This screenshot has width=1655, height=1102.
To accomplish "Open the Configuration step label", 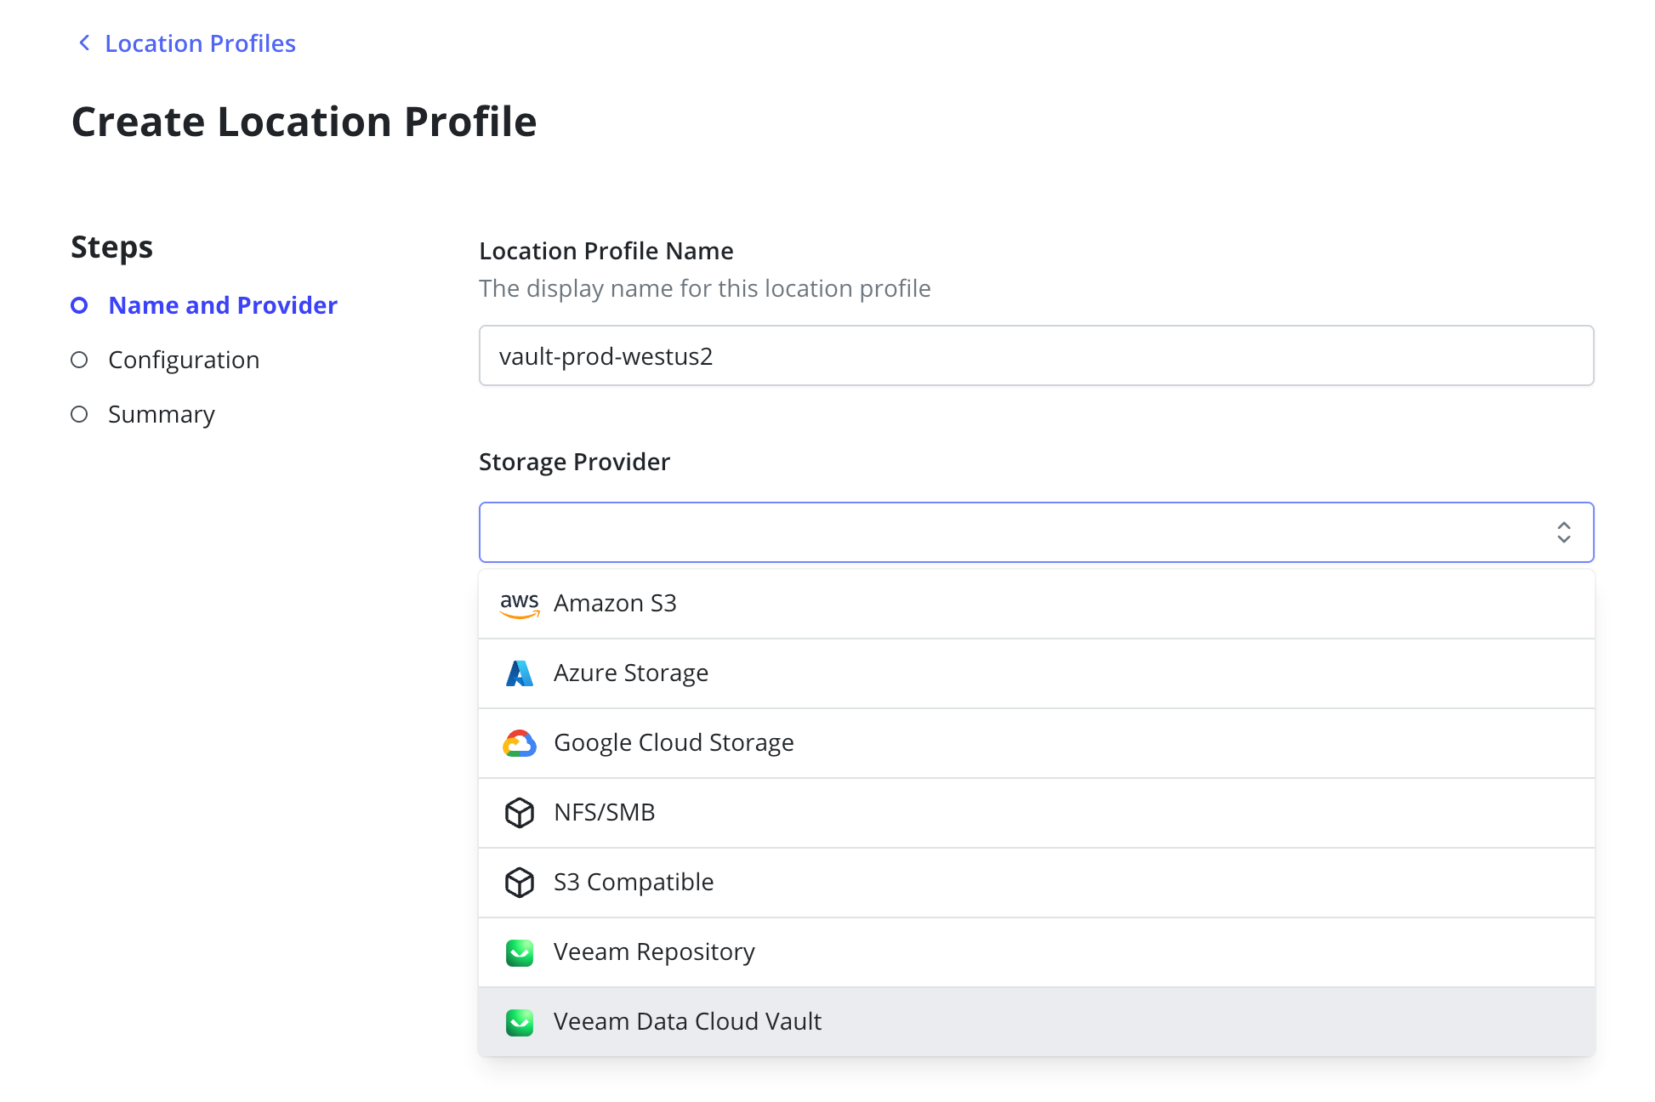I will 184,360.
